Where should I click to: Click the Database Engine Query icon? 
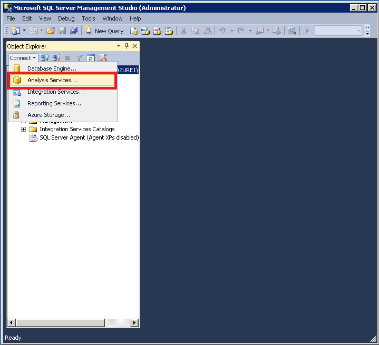134,31
